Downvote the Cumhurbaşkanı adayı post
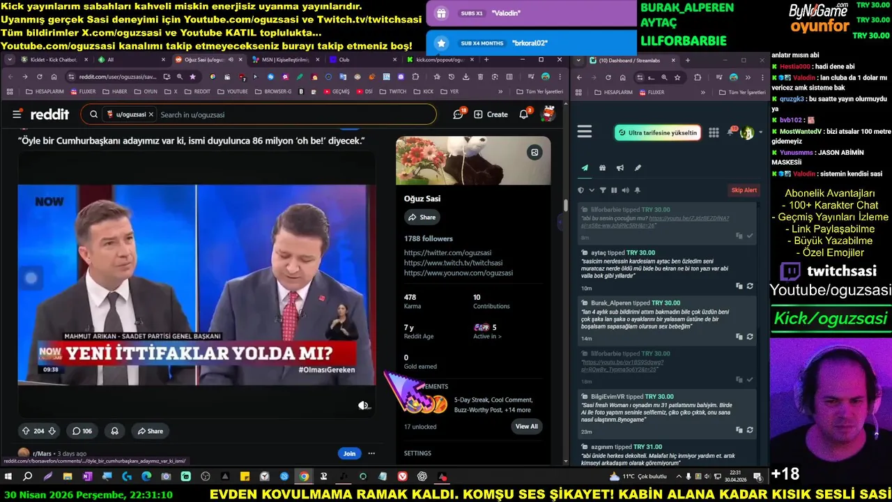This screenshot has width=892, height=502. pyautogui.click(x=52, y=431)
